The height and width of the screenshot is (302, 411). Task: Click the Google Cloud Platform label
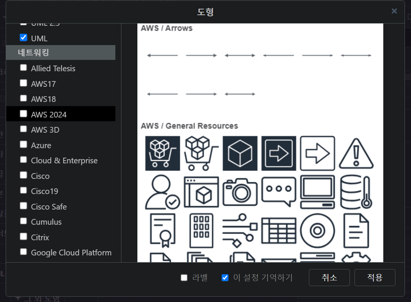[71, 252]
